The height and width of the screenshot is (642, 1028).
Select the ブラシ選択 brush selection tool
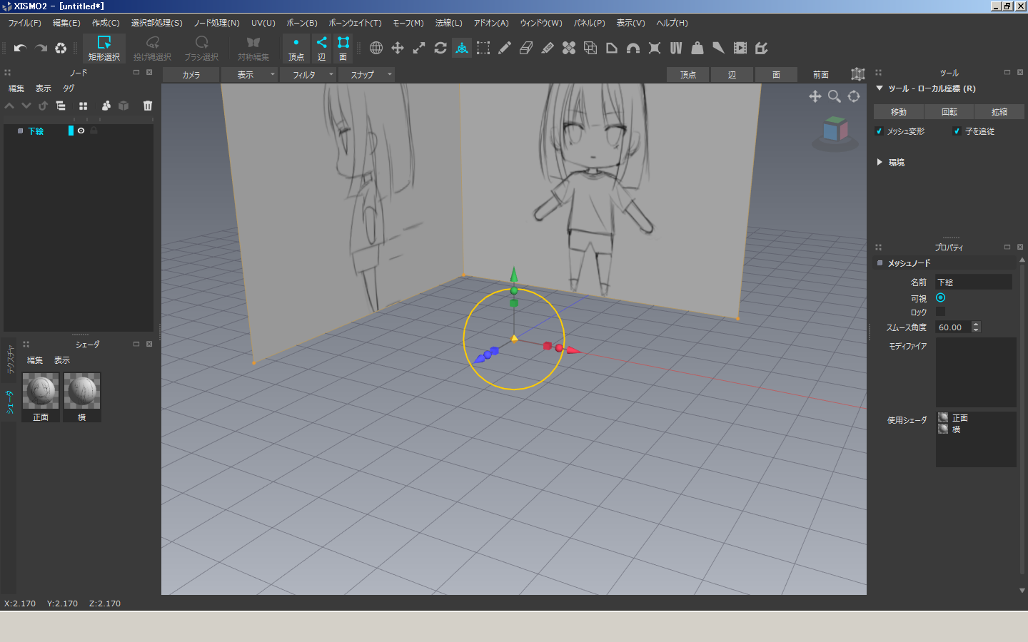click(201, 49)
